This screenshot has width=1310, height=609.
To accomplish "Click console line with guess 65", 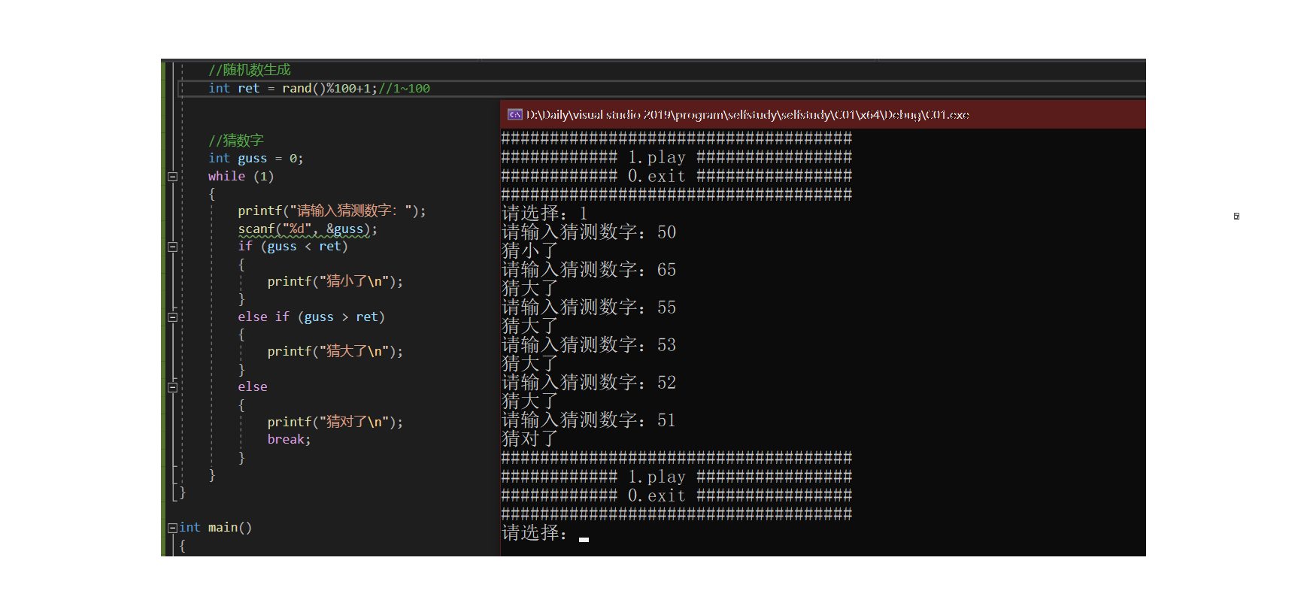I will pos(589,270).
